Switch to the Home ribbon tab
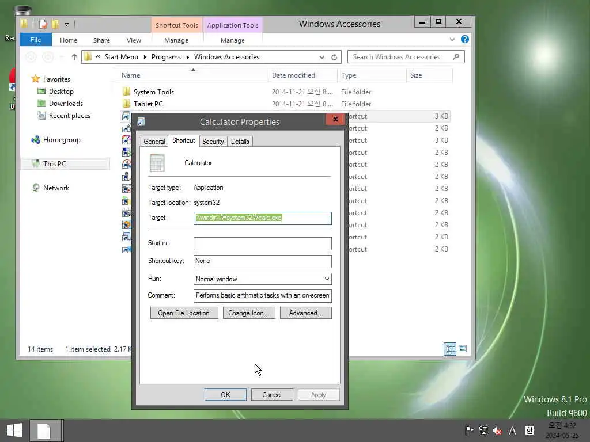 coord(69,40)
